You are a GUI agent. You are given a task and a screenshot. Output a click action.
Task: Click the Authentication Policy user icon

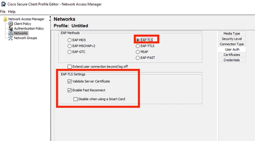[10, 28]
